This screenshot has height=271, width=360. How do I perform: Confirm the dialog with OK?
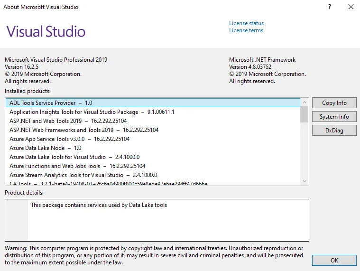pos(334,260)
